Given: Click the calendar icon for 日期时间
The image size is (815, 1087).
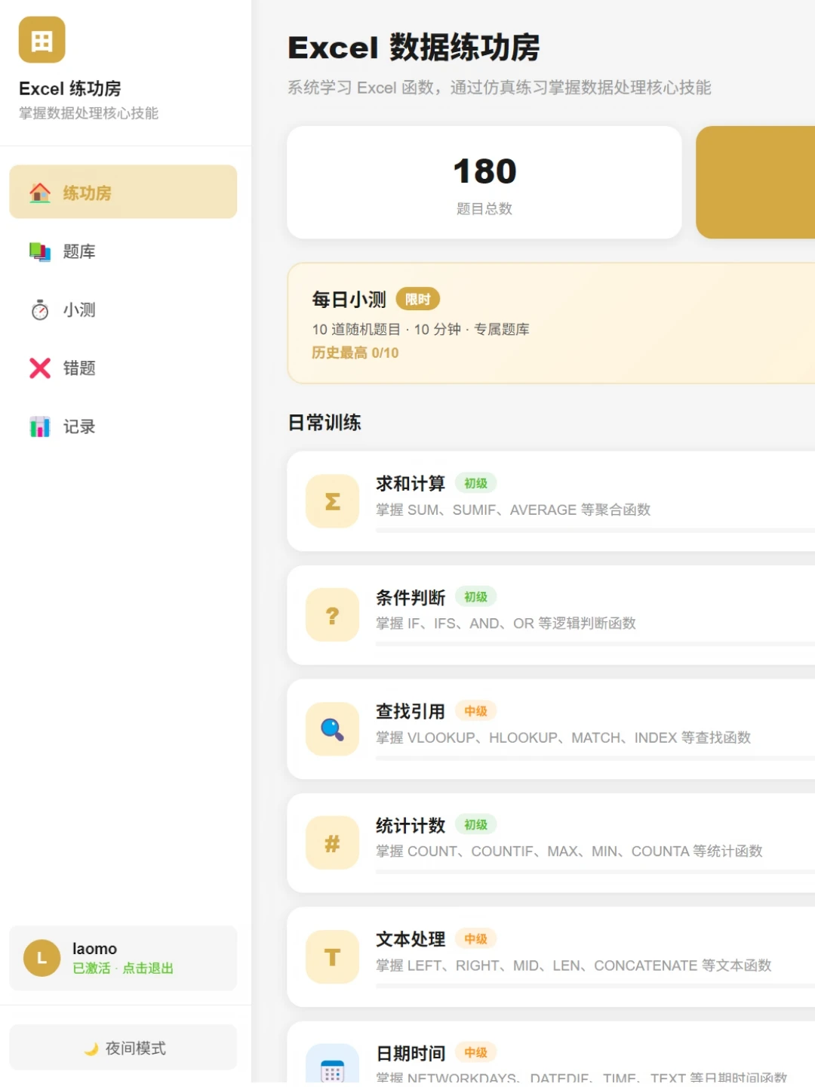Looking at the screenshot, I should [332, 1064].
